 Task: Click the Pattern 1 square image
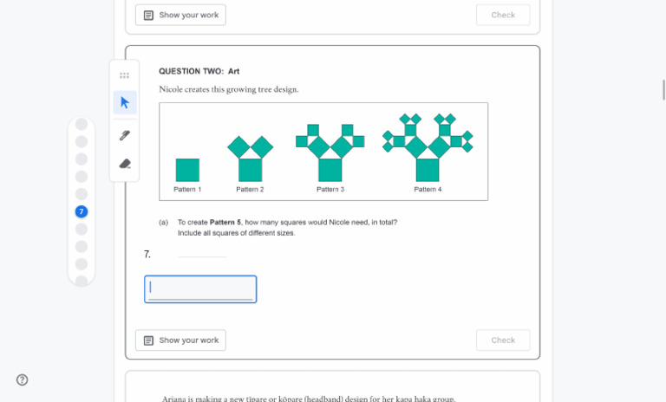[187, 170]
